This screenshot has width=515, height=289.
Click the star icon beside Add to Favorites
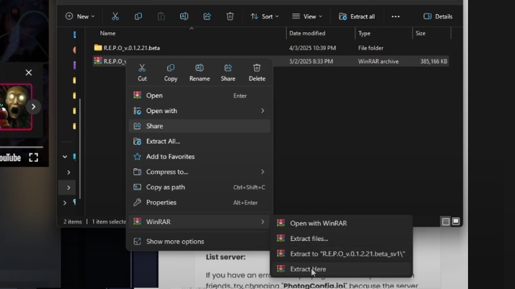(x=137, y=157)
